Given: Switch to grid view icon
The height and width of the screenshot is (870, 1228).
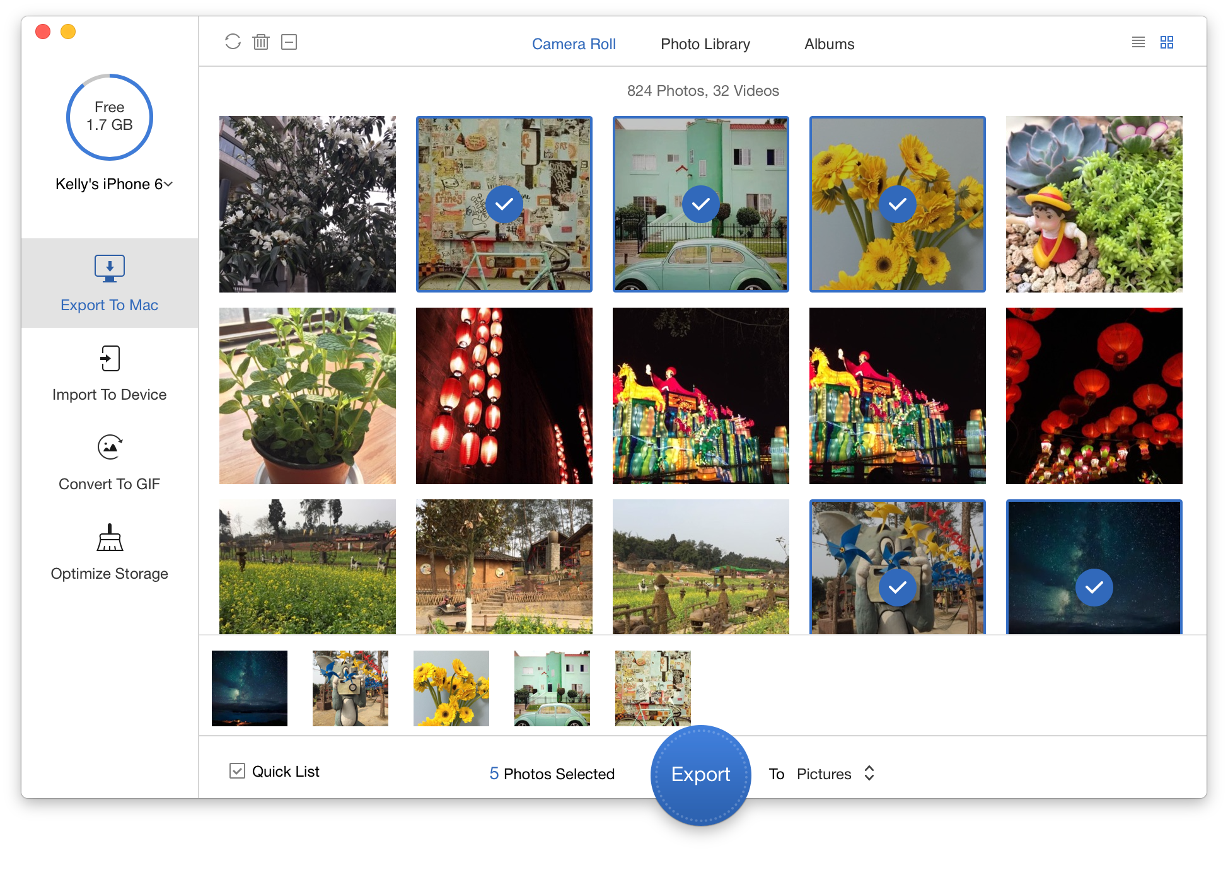Looking at the screenshot, I should click(x=1166, y=42).
